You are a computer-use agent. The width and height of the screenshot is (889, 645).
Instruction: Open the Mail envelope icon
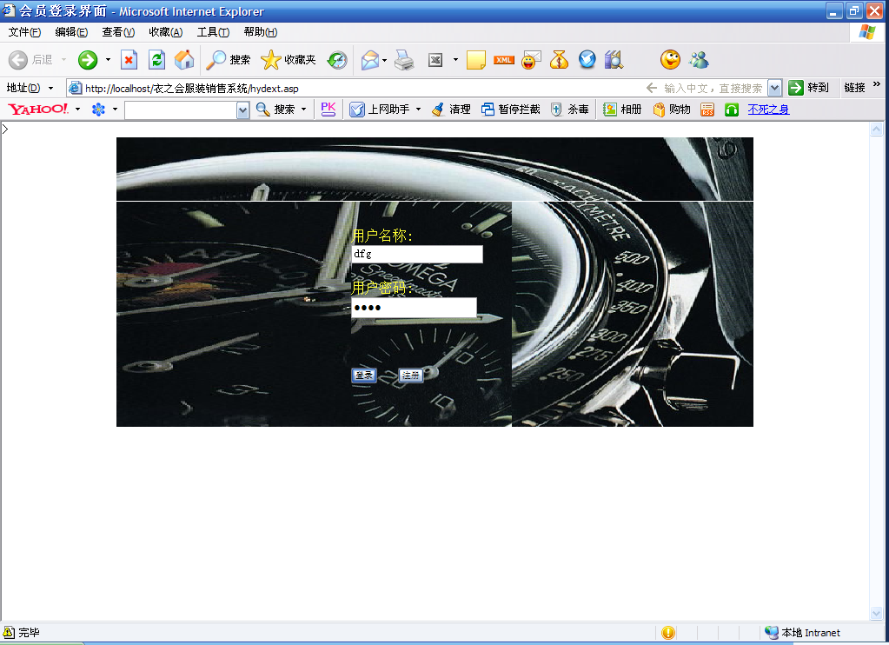tap(370, 60)
